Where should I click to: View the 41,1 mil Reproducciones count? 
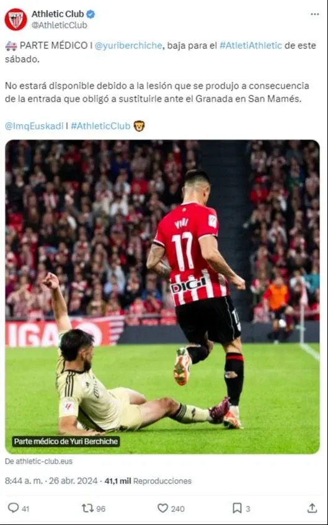pos(148,481)
